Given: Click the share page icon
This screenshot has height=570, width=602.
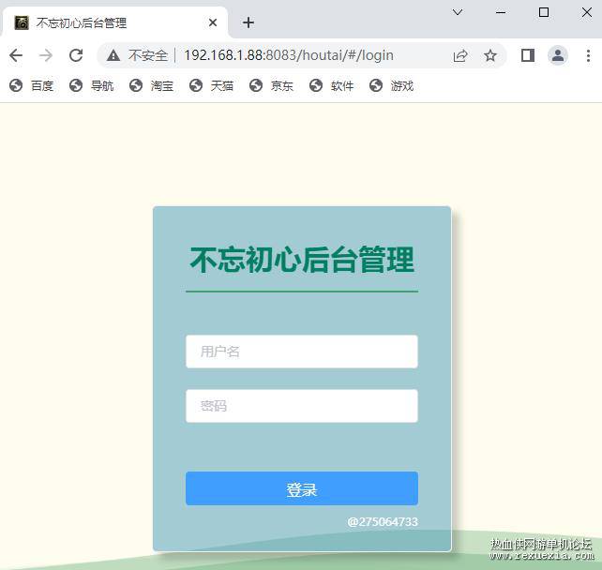Looking at the screenshot, I should click(x=460, y=56).
